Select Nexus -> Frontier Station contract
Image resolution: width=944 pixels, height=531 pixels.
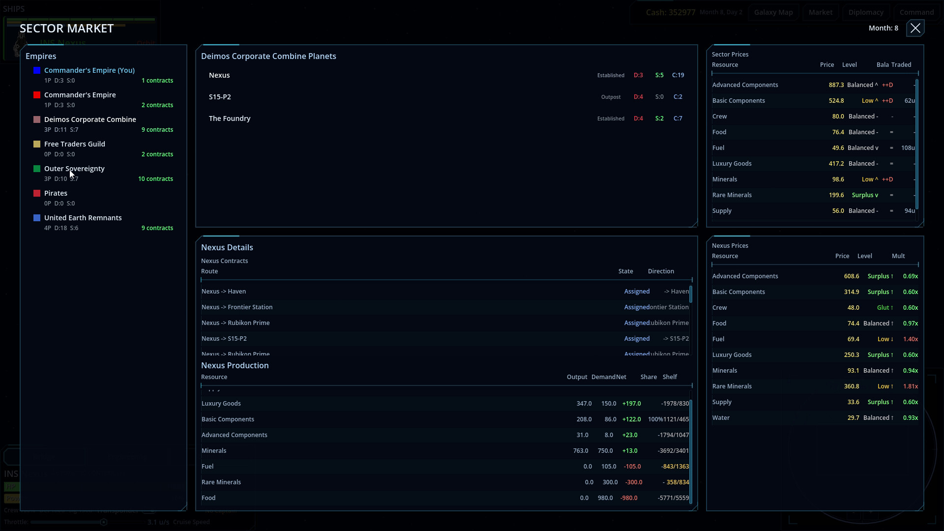pos(445,307)
